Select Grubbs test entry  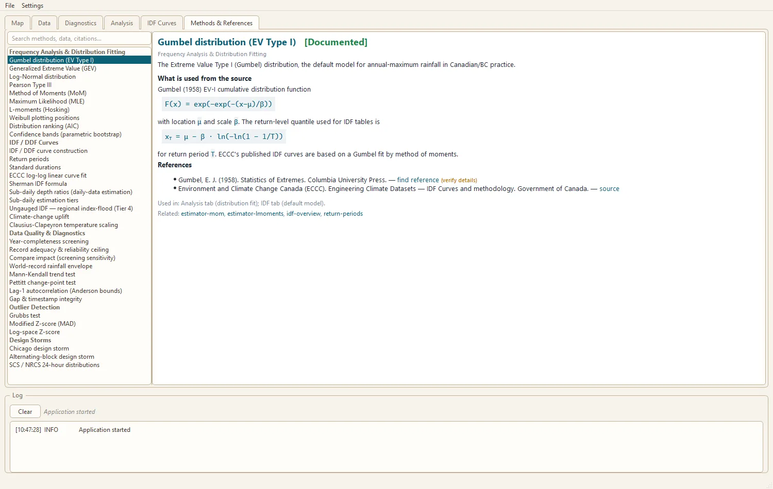tap(79, 316)
